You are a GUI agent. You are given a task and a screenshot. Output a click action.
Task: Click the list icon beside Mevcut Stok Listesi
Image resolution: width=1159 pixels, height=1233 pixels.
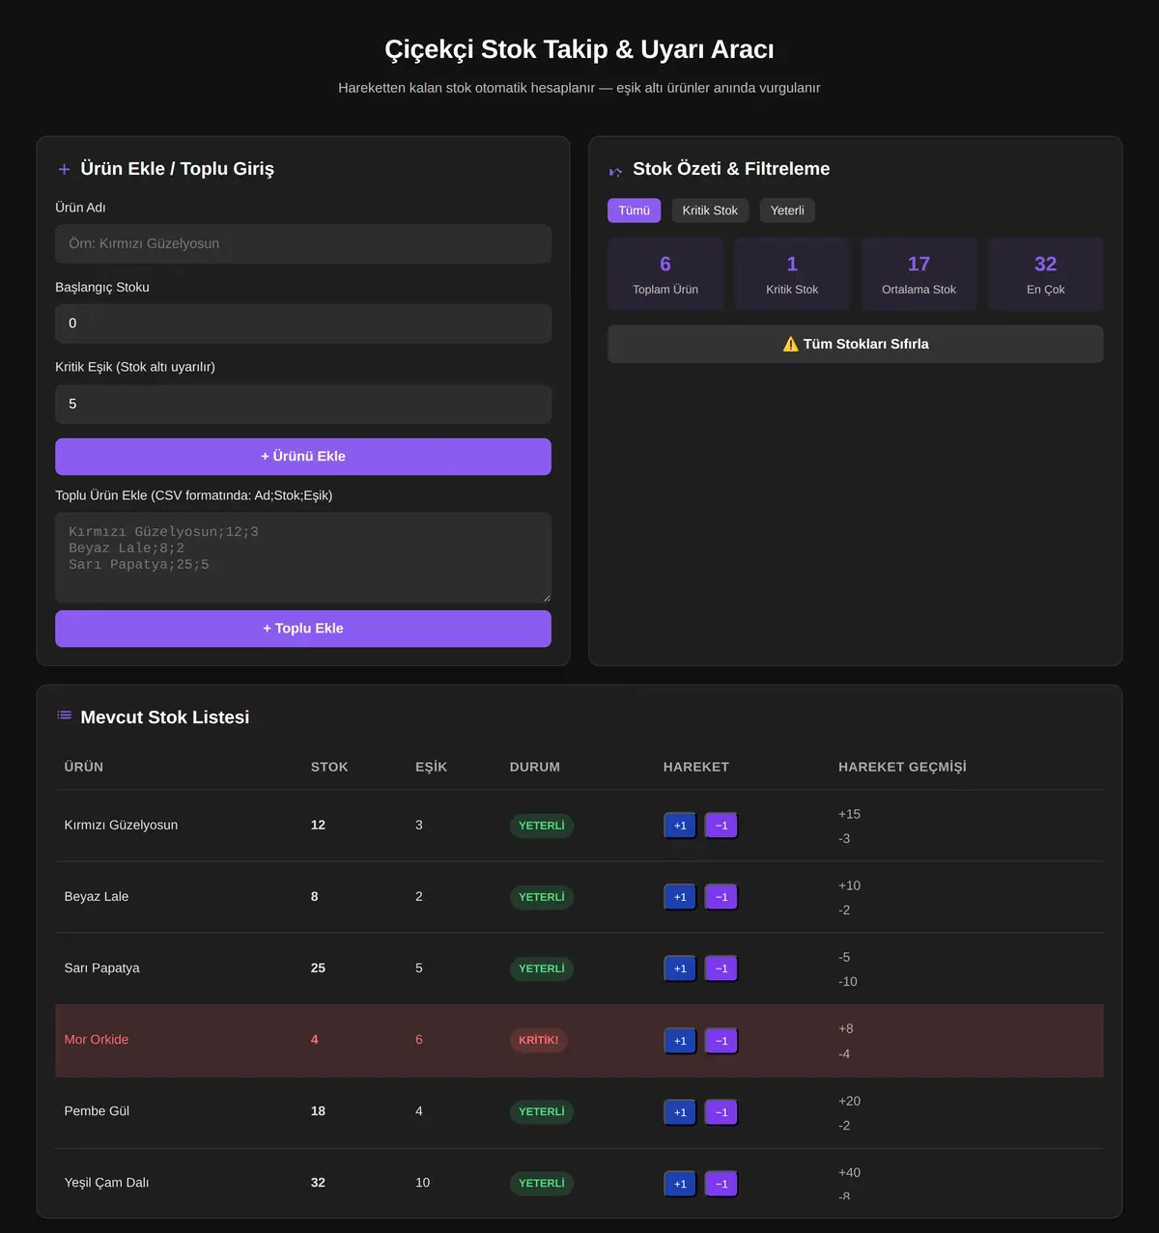64,715
